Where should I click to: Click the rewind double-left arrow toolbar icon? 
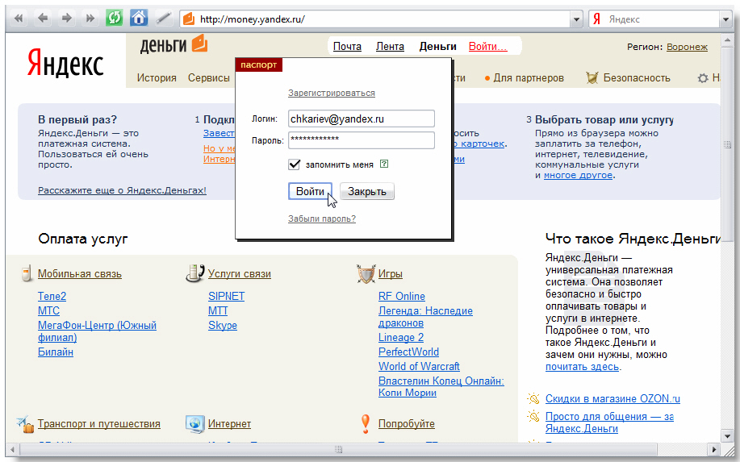click(x=19, y=19)
